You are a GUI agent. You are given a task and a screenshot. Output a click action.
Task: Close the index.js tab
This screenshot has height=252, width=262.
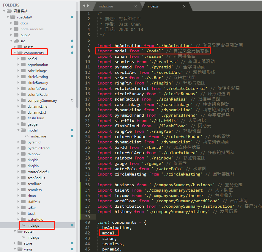pyautogui.click(x=184, y=6)
